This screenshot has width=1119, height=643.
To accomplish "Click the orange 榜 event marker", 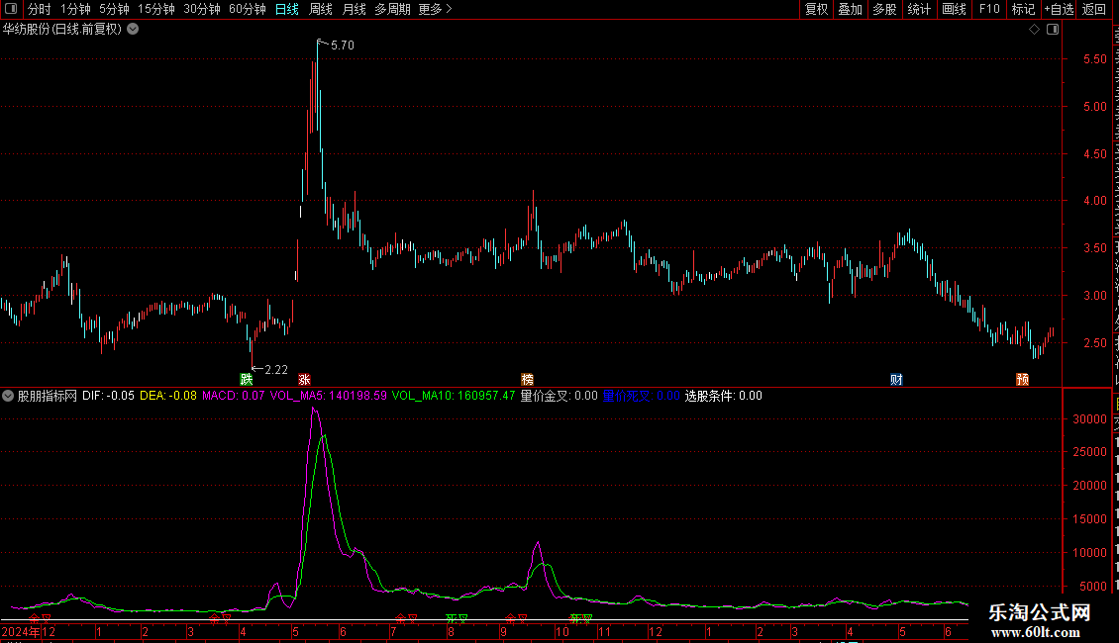I will point(528,379).
